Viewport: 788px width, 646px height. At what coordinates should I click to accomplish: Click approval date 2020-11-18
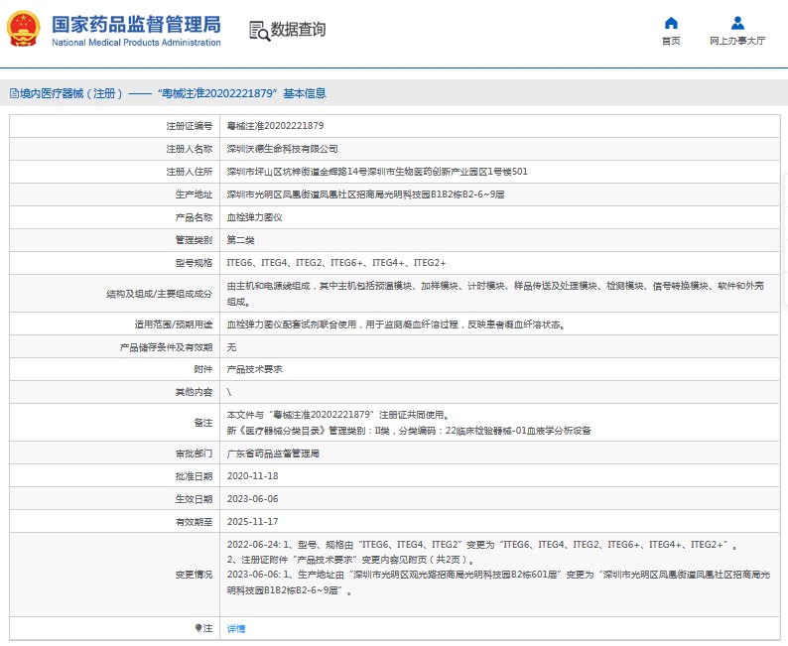[x=252, y=475]
